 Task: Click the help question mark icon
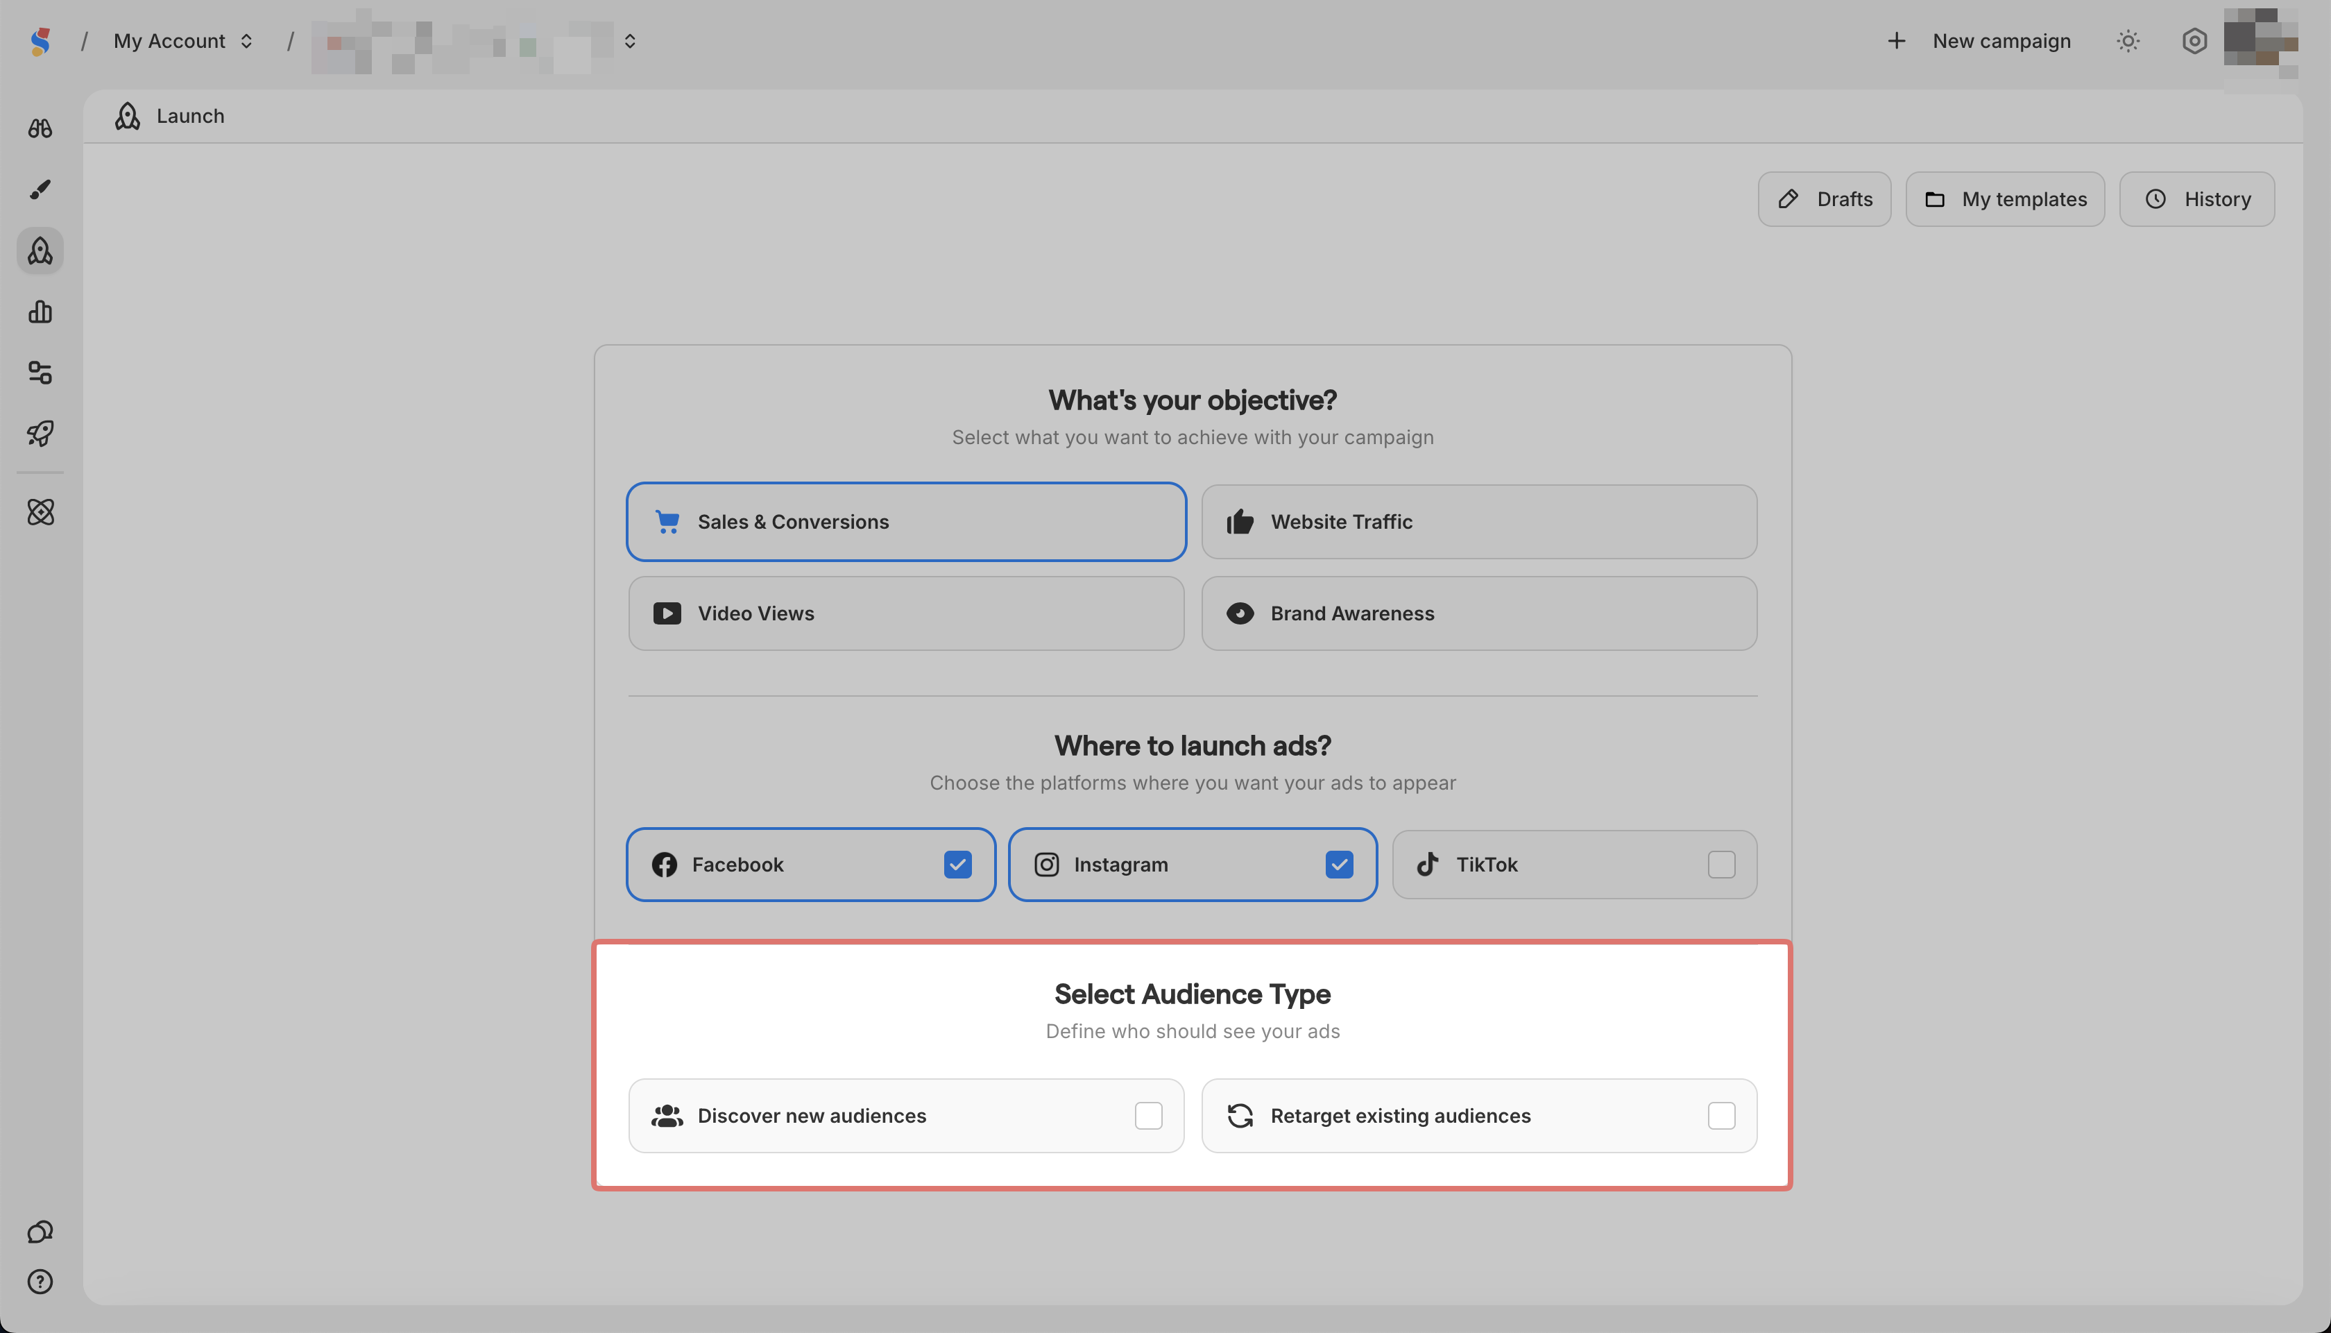pos(40,1282)
